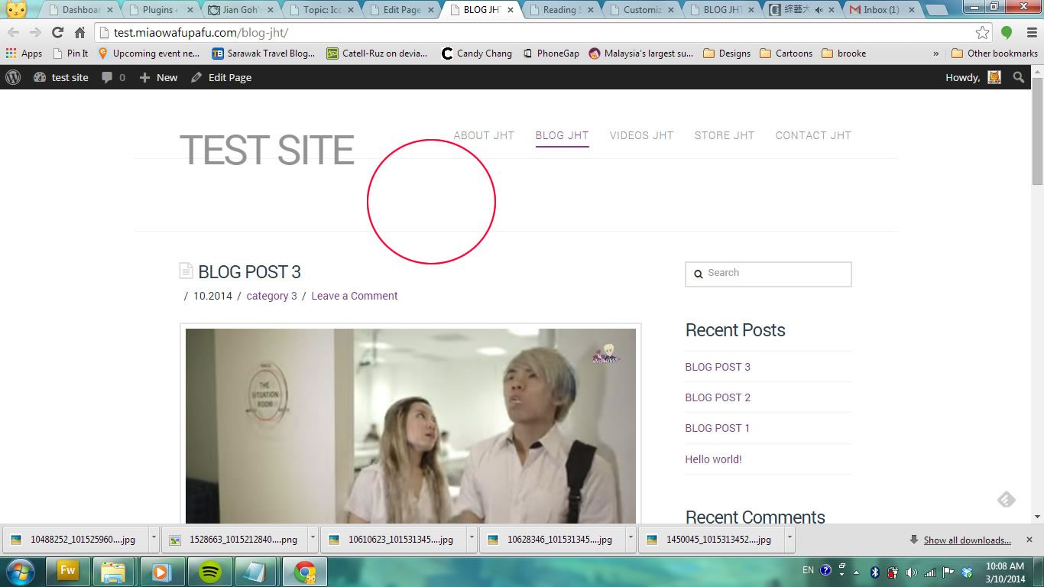Click the Feedly icon at page bottom right

(x=1007, y=500)
